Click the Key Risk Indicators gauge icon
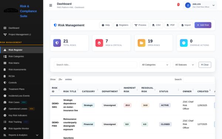The height and width of the screenshot is (139, 222). 5,115
